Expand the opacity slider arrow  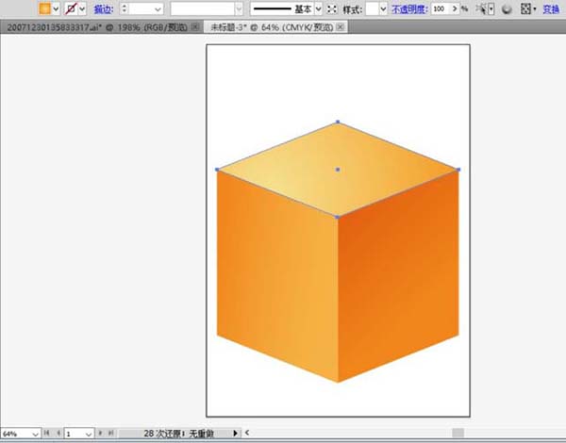click(455, 8)
